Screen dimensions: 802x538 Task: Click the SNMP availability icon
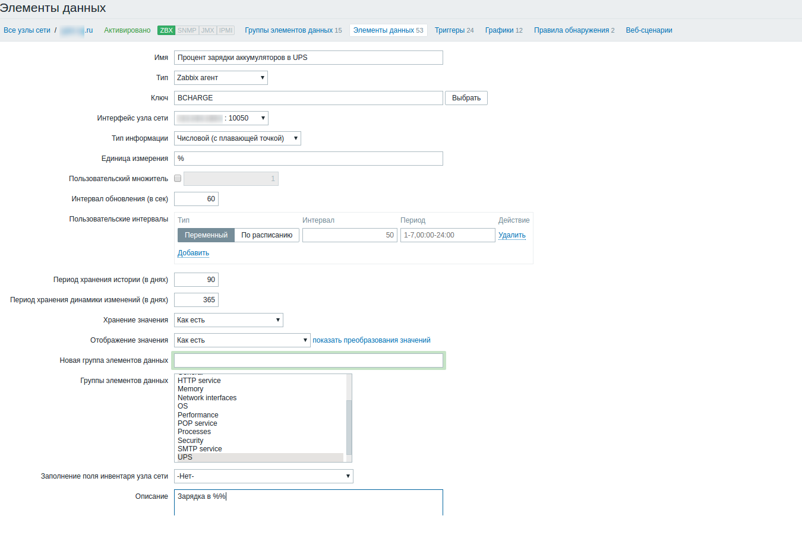[x=186, y=29]
